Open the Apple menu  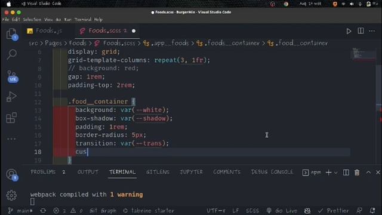pyautogui.click(x=8, y=4)
